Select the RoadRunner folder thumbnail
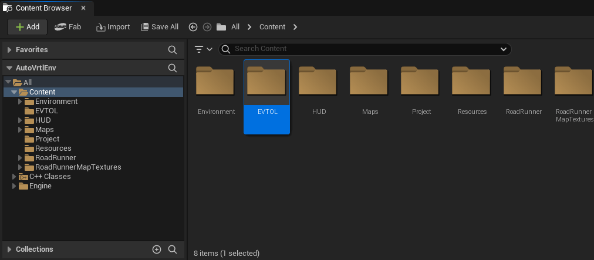 [x=522, y=88]
